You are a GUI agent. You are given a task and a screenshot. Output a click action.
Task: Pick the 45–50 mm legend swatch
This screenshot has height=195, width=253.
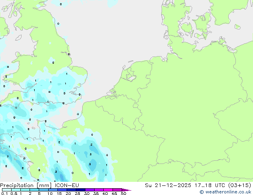(x=117, y=190)
